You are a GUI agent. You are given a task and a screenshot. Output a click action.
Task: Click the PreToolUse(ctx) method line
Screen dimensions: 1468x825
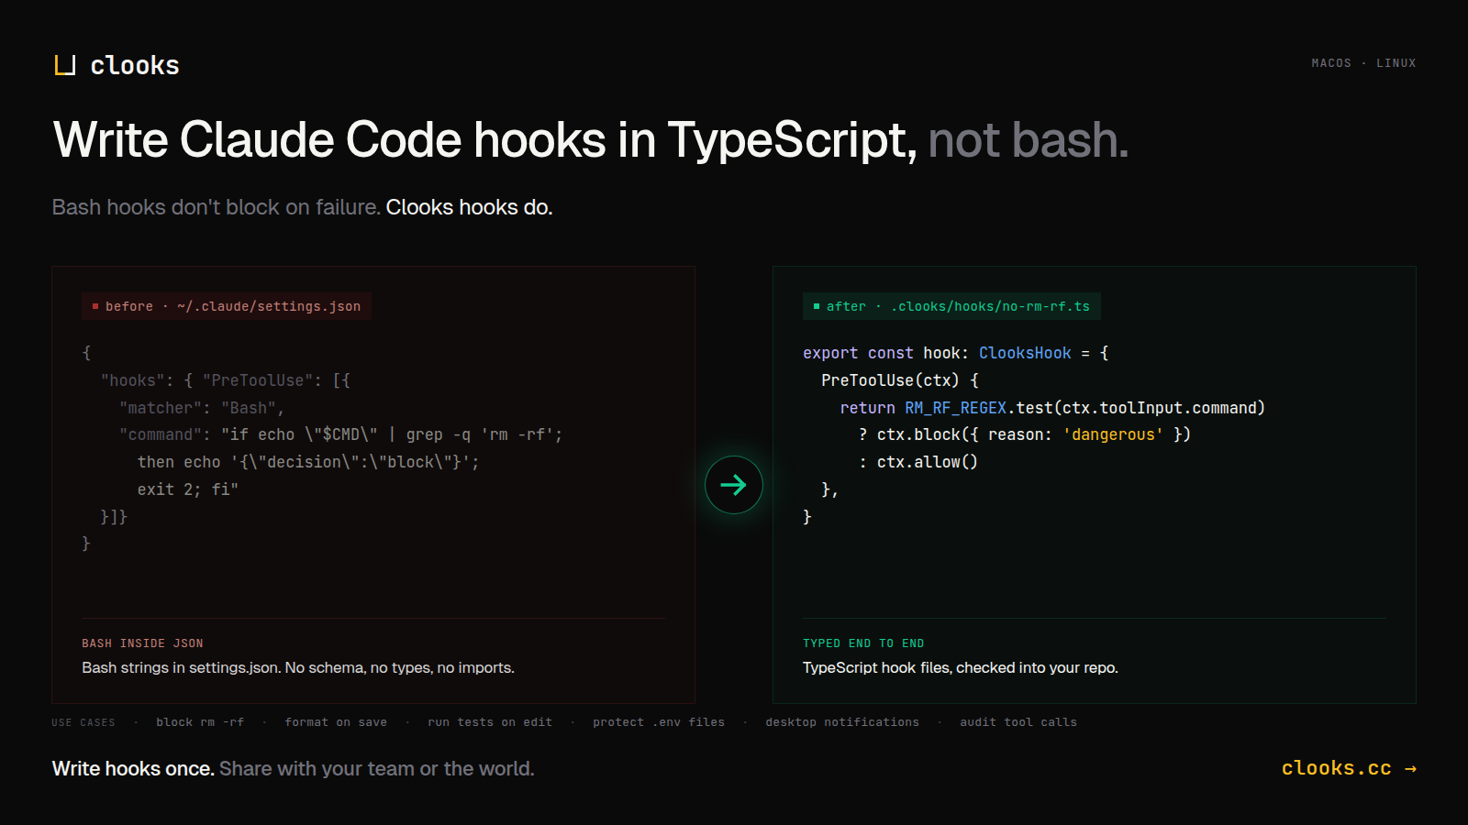click(900, 380)
